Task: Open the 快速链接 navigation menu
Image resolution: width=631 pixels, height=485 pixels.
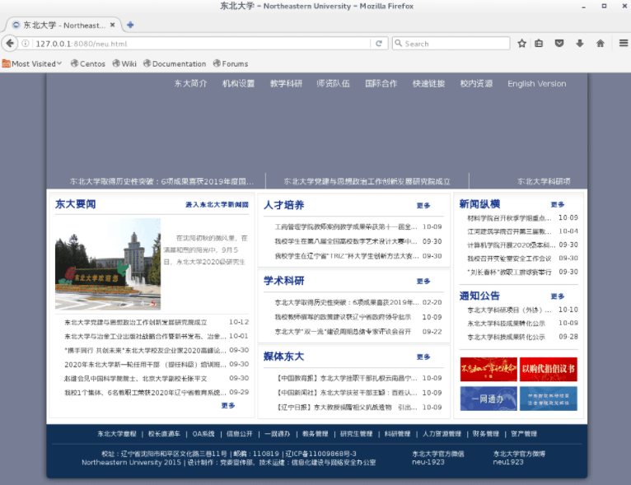Action: tap(428, 84)
